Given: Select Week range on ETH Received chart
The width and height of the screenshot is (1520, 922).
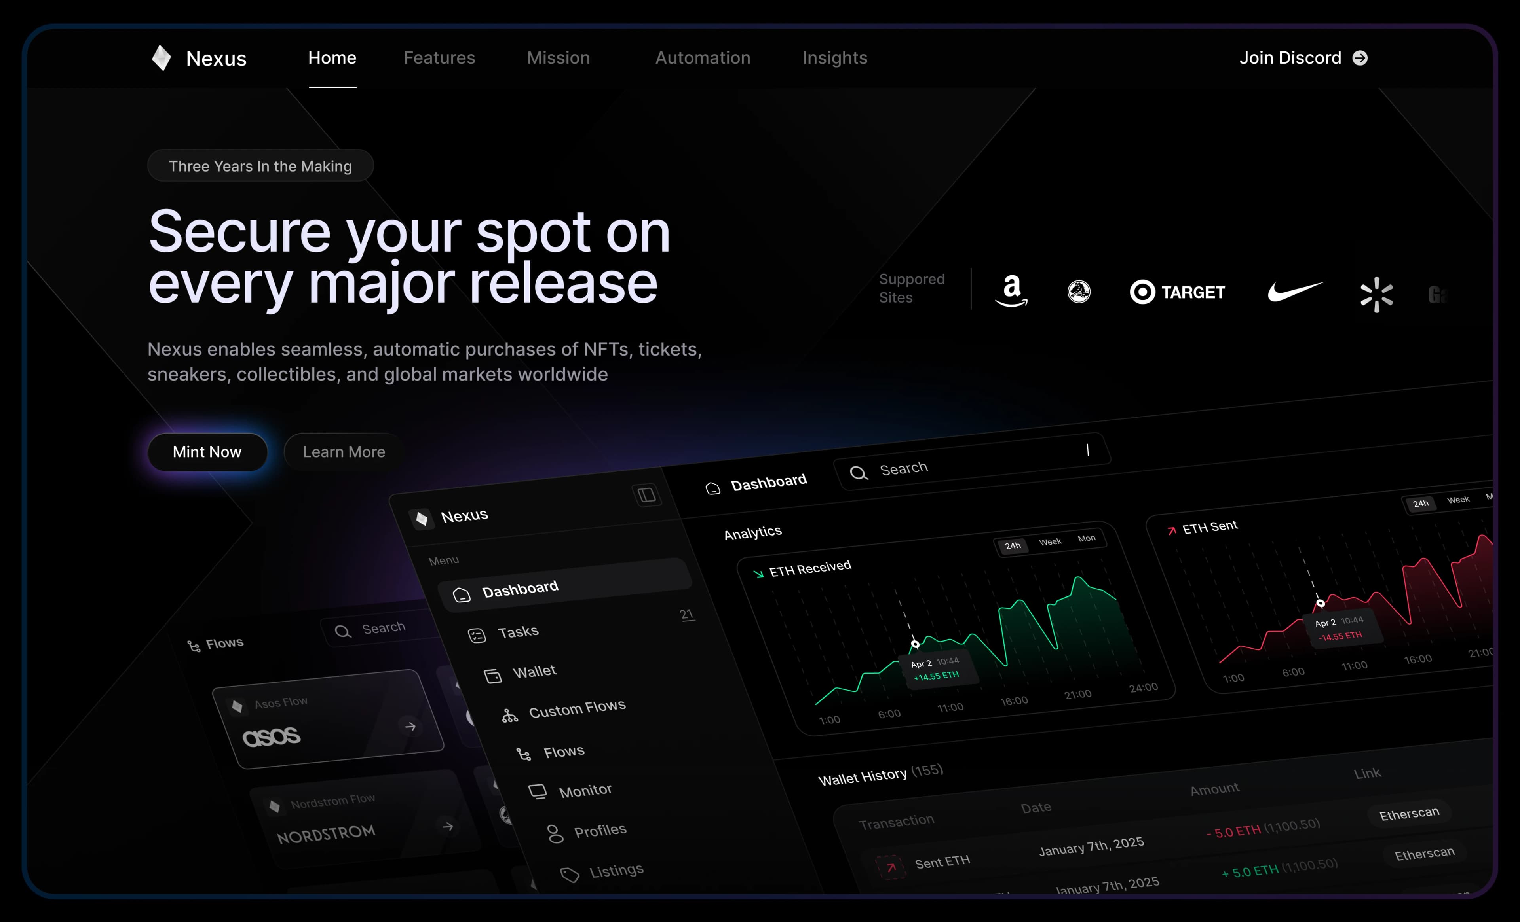Looking at the screenshot, I should [1050, 542].
